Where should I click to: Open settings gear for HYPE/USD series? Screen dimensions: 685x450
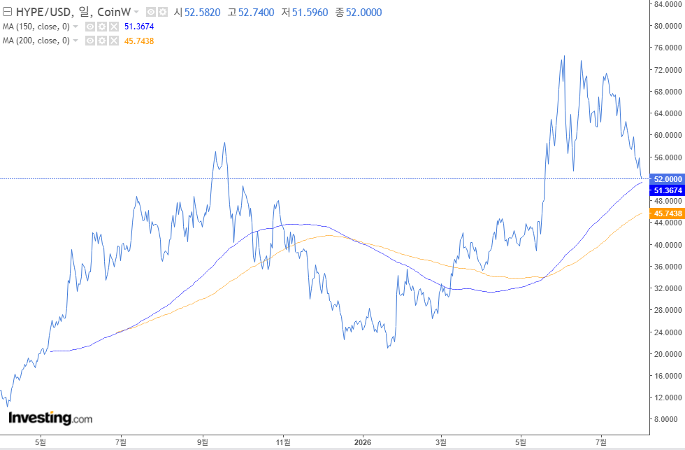point(162,12)
